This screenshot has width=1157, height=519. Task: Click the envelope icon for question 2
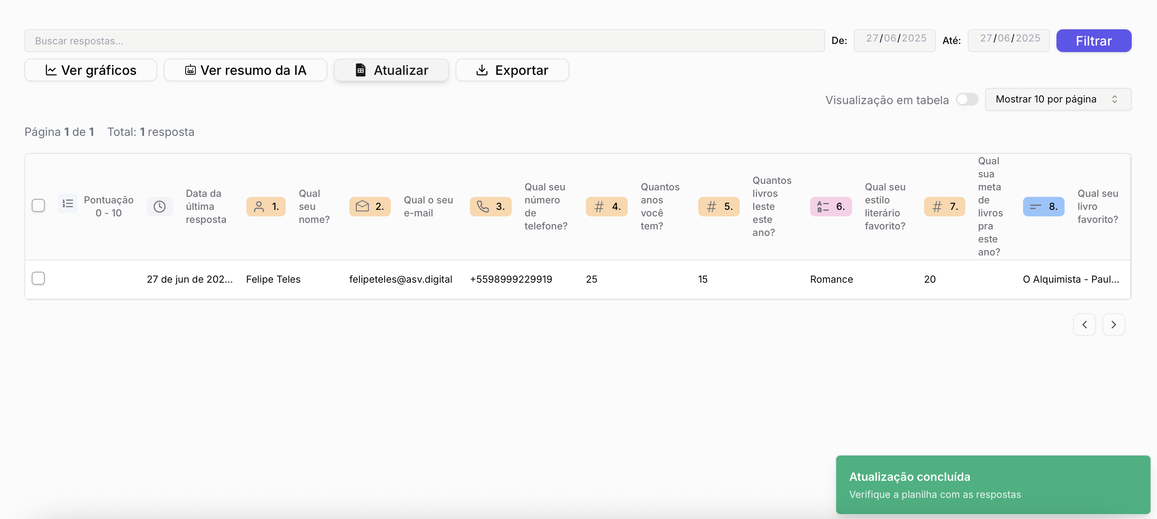click(362, 206)
